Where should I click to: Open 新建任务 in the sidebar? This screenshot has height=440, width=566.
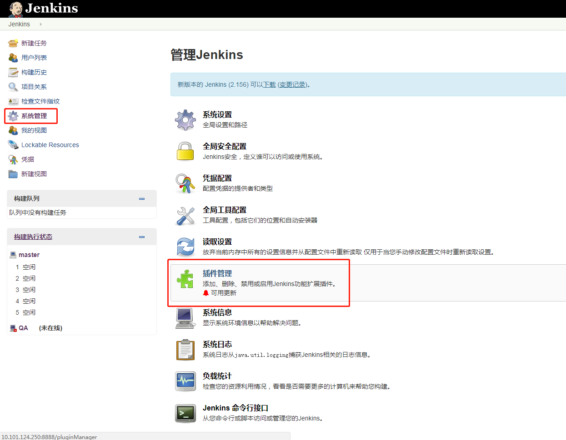(x=34, y=43)
